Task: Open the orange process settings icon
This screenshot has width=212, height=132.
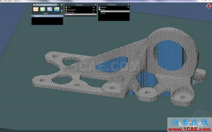Action: 36,9
